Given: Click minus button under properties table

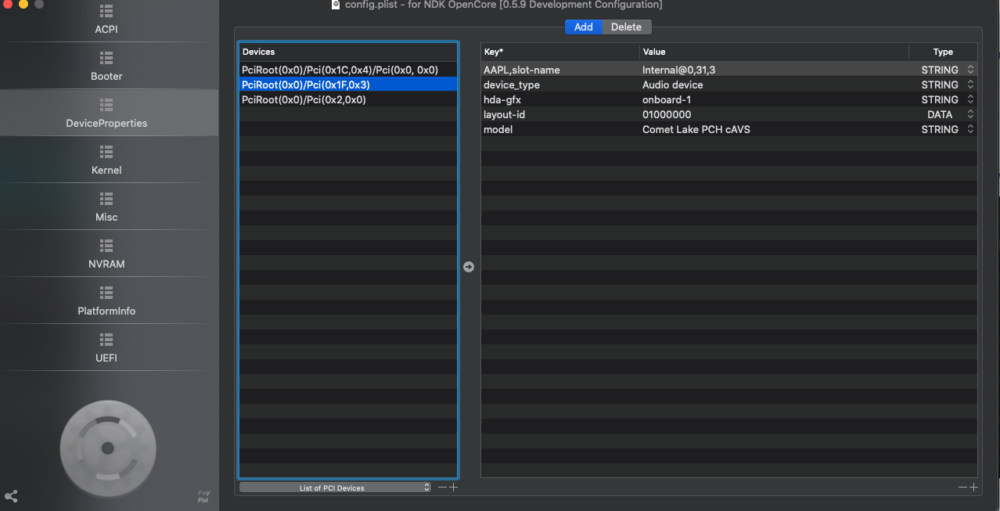Looking at the screenshot, I should point(962,488).
